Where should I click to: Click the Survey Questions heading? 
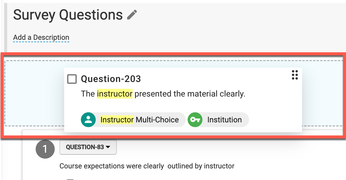coord(68,15)
